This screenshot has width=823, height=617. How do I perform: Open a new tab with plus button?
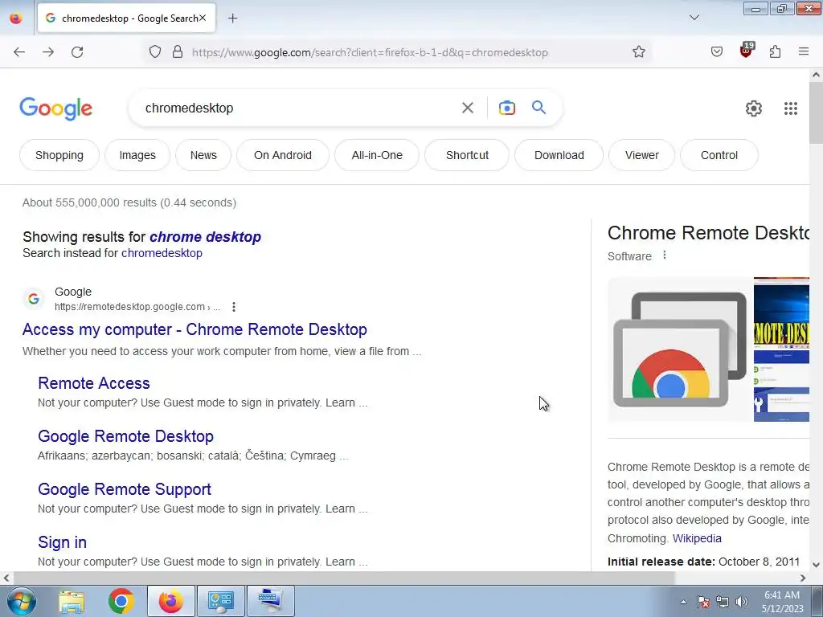(233, 18)
